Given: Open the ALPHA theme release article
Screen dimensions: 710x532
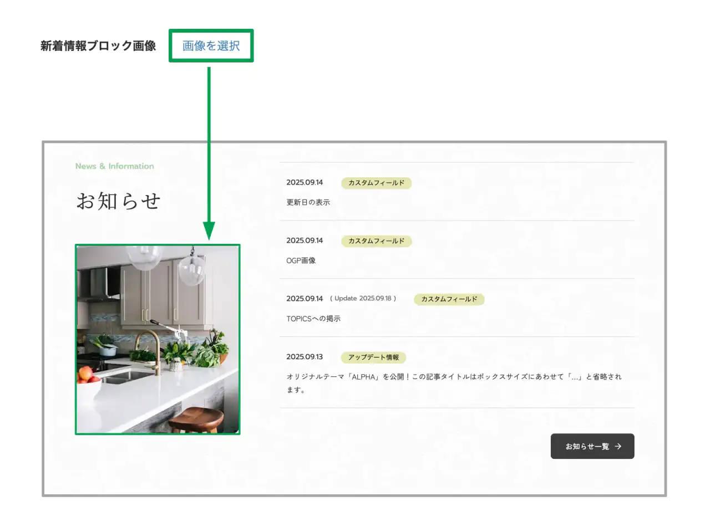Looking at the screenshot, I should 453,377.
